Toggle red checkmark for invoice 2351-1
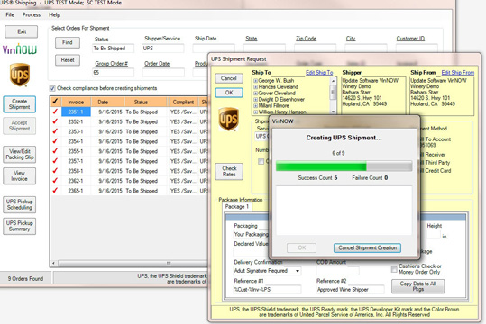Viewport: 486px width, 324px height. coord(55,112)
